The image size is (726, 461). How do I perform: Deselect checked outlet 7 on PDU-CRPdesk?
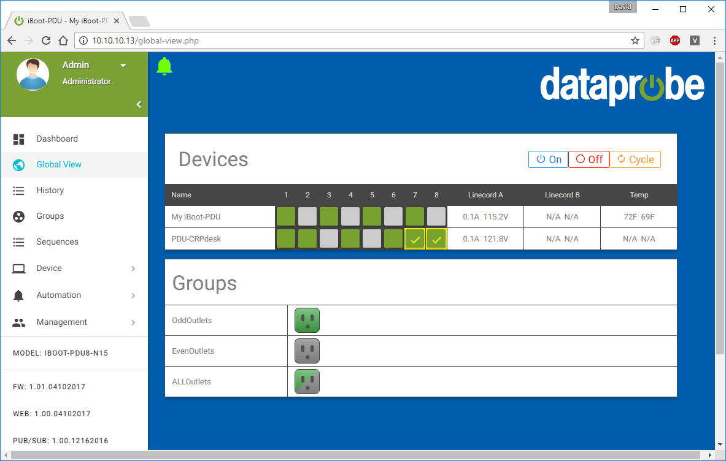(415, 238)
